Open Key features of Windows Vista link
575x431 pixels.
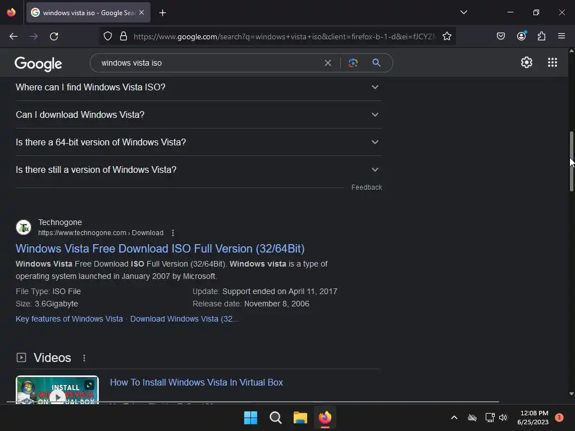click(69, 319)
